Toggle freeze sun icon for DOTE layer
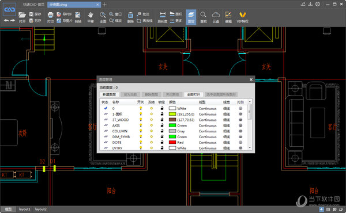Image resolution: width=346 pixels, height=213 pixels. click(151, 142)
